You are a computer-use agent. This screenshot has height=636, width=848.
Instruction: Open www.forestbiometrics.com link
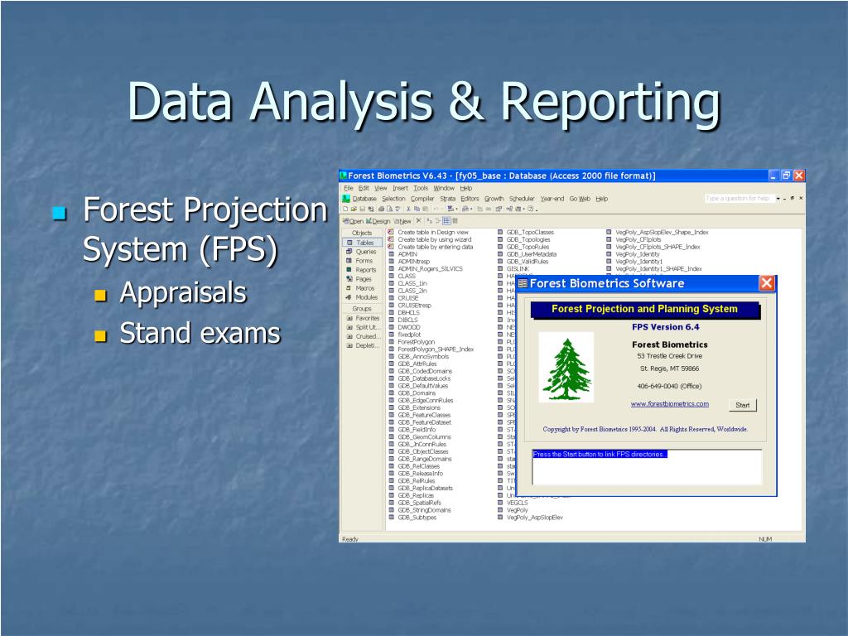(669, 403)
